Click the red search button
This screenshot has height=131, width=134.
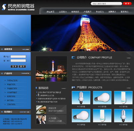pyautogui.click(x=127, y=4)
